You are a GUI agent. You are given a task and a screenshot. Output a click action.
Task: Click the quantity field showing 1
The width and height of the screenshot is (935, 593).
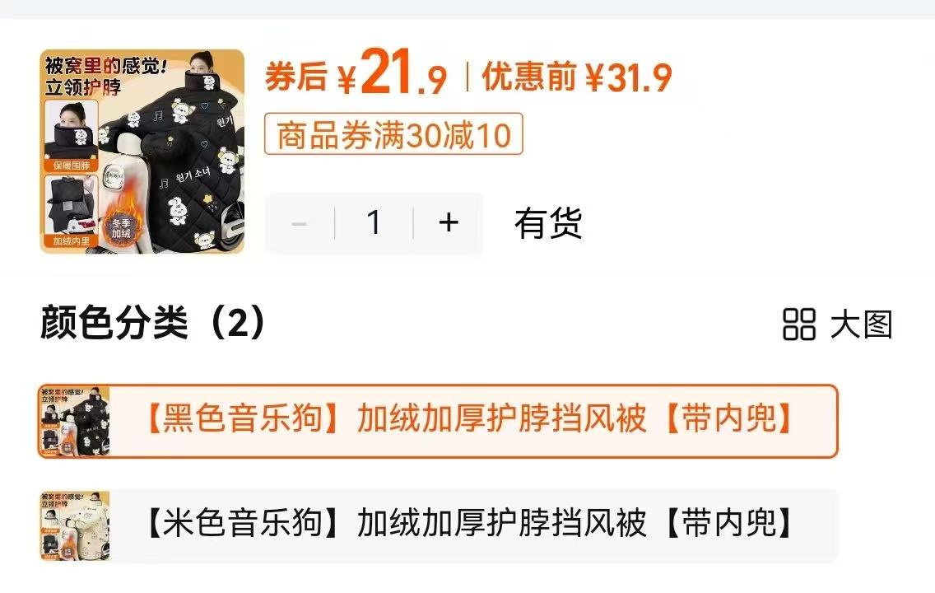pyautogui.click(x=374, y=223)
